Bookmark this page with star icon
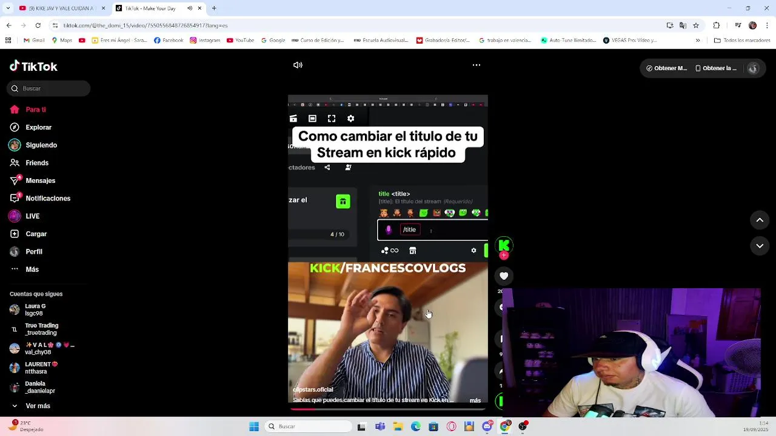Image resolution: width=776 pixels, height=436 pixels. click(x=696, y=25)
